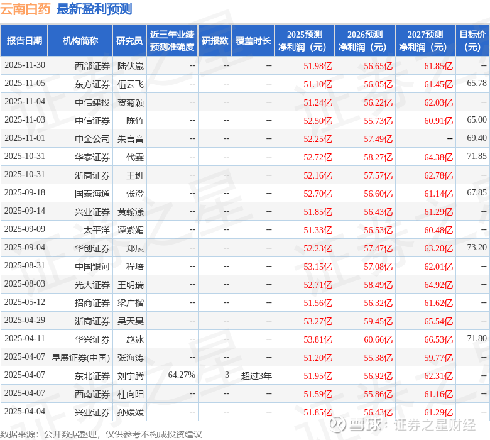Click institution 中国银河

pyautogui.click(x=92, y=267)
